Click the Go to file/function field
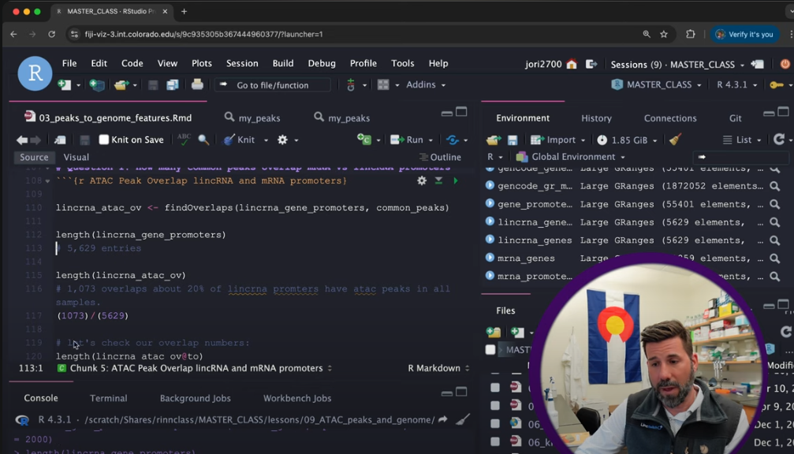The width and height of the screenshot is (794, 454). click(273, 85)
